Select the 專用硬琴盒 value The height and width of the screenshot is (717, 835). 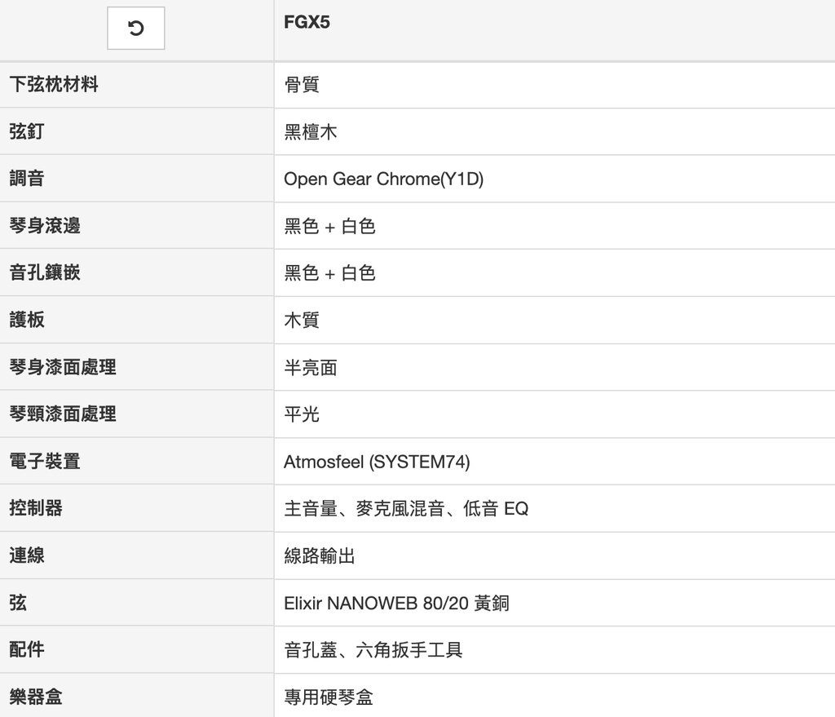(329, 697)
